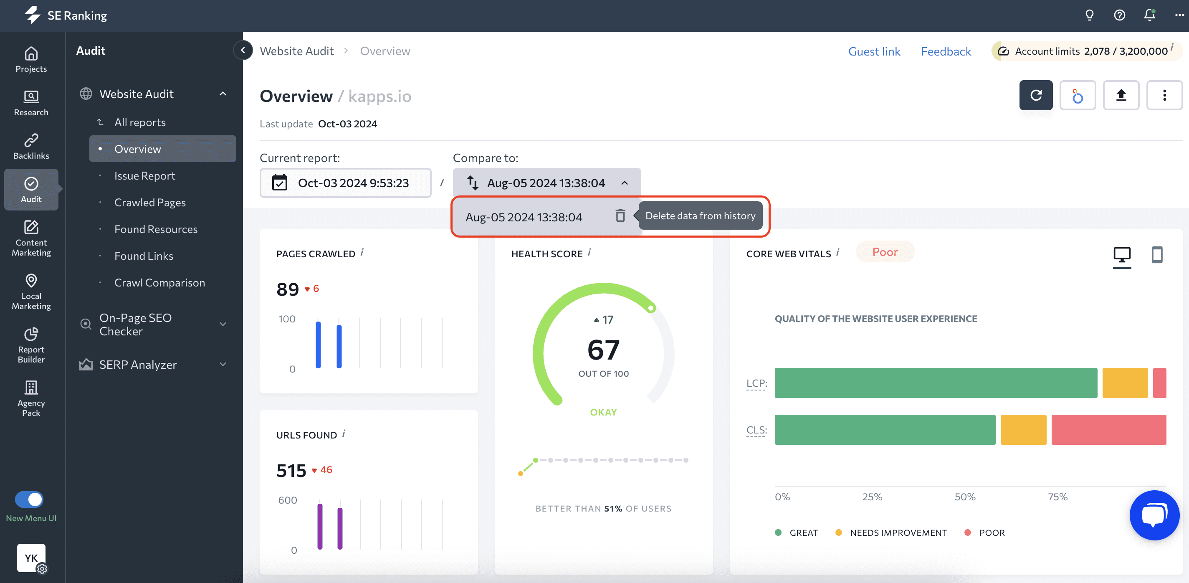Image resolution: width=1189 pixels, height=583 pixels.
Task: Expand On-Page SEO Checker group
Action: coord(223,324)
